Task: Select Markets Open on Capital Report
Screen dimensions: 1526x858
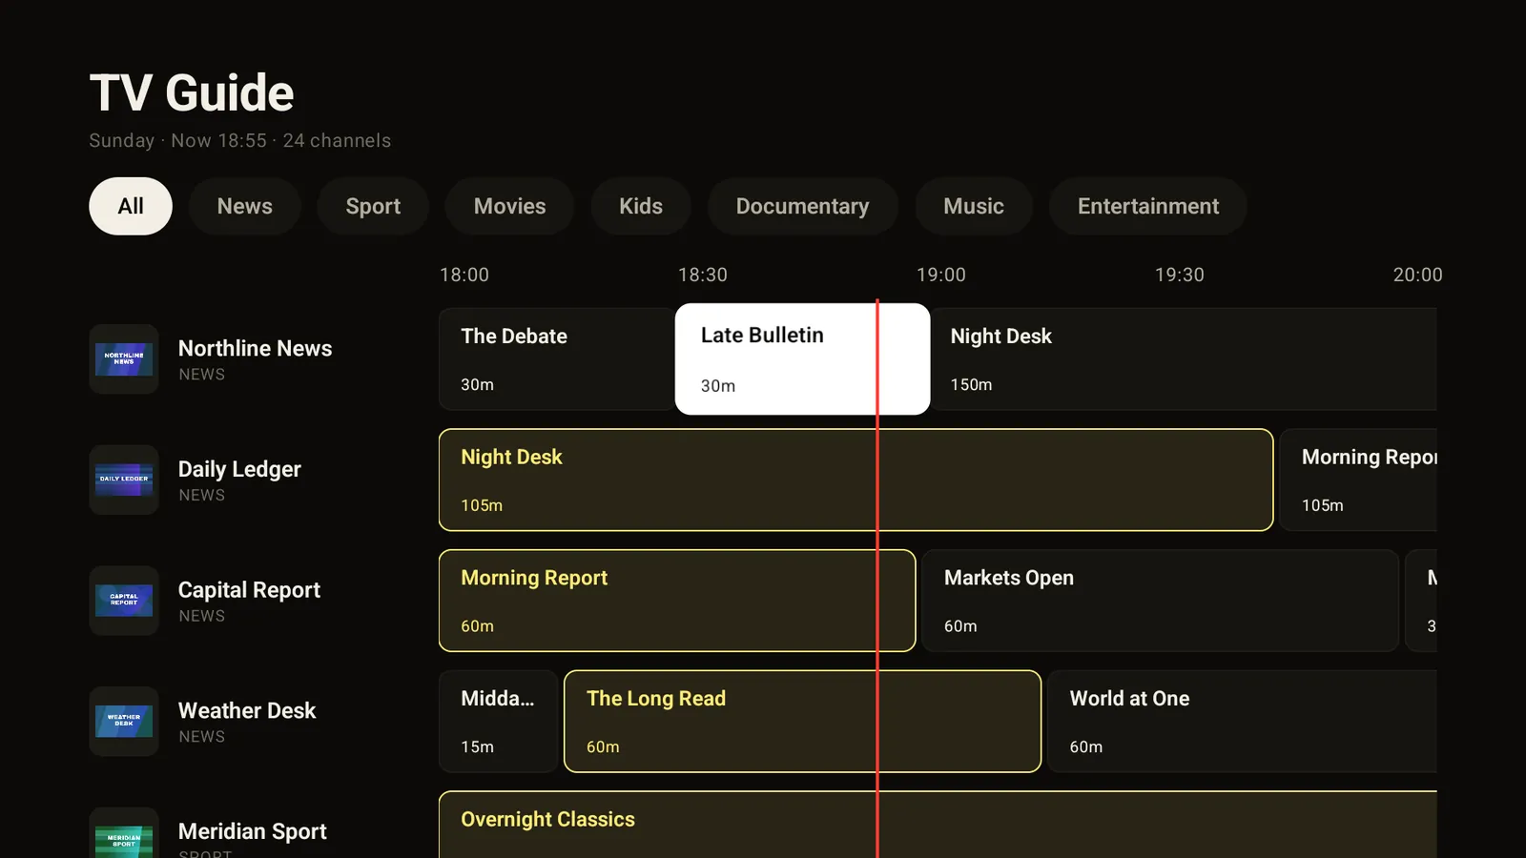Action: click(x=1161, y=601)
